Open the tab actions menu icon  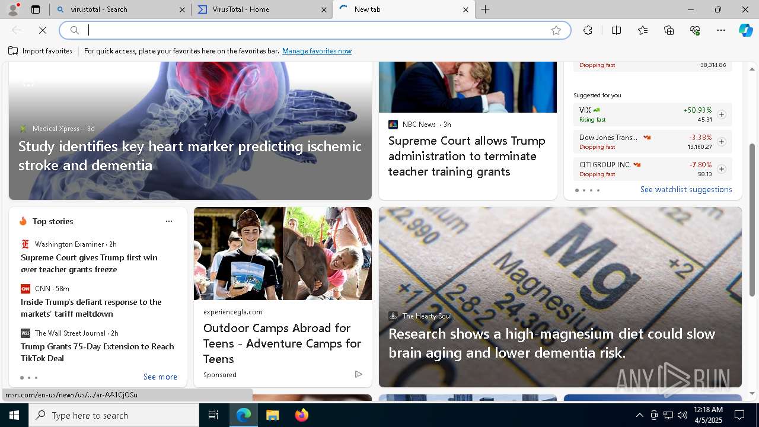click(x=36, y=9)
